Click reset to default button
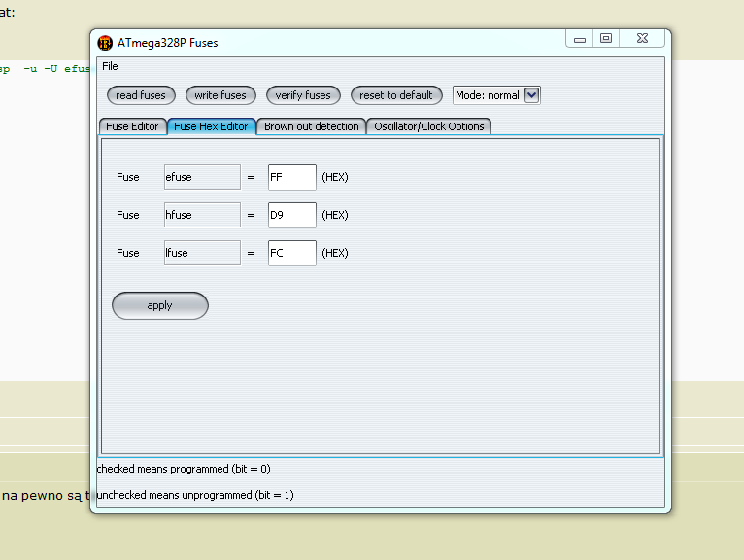 pos(396,95)
